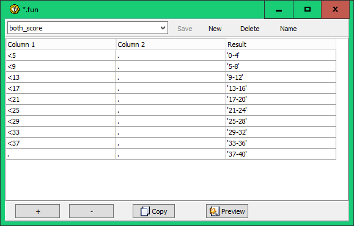Select the both_score combo box field
The width and height of the screenshot is (354, 226).
(x=87, y=28)
